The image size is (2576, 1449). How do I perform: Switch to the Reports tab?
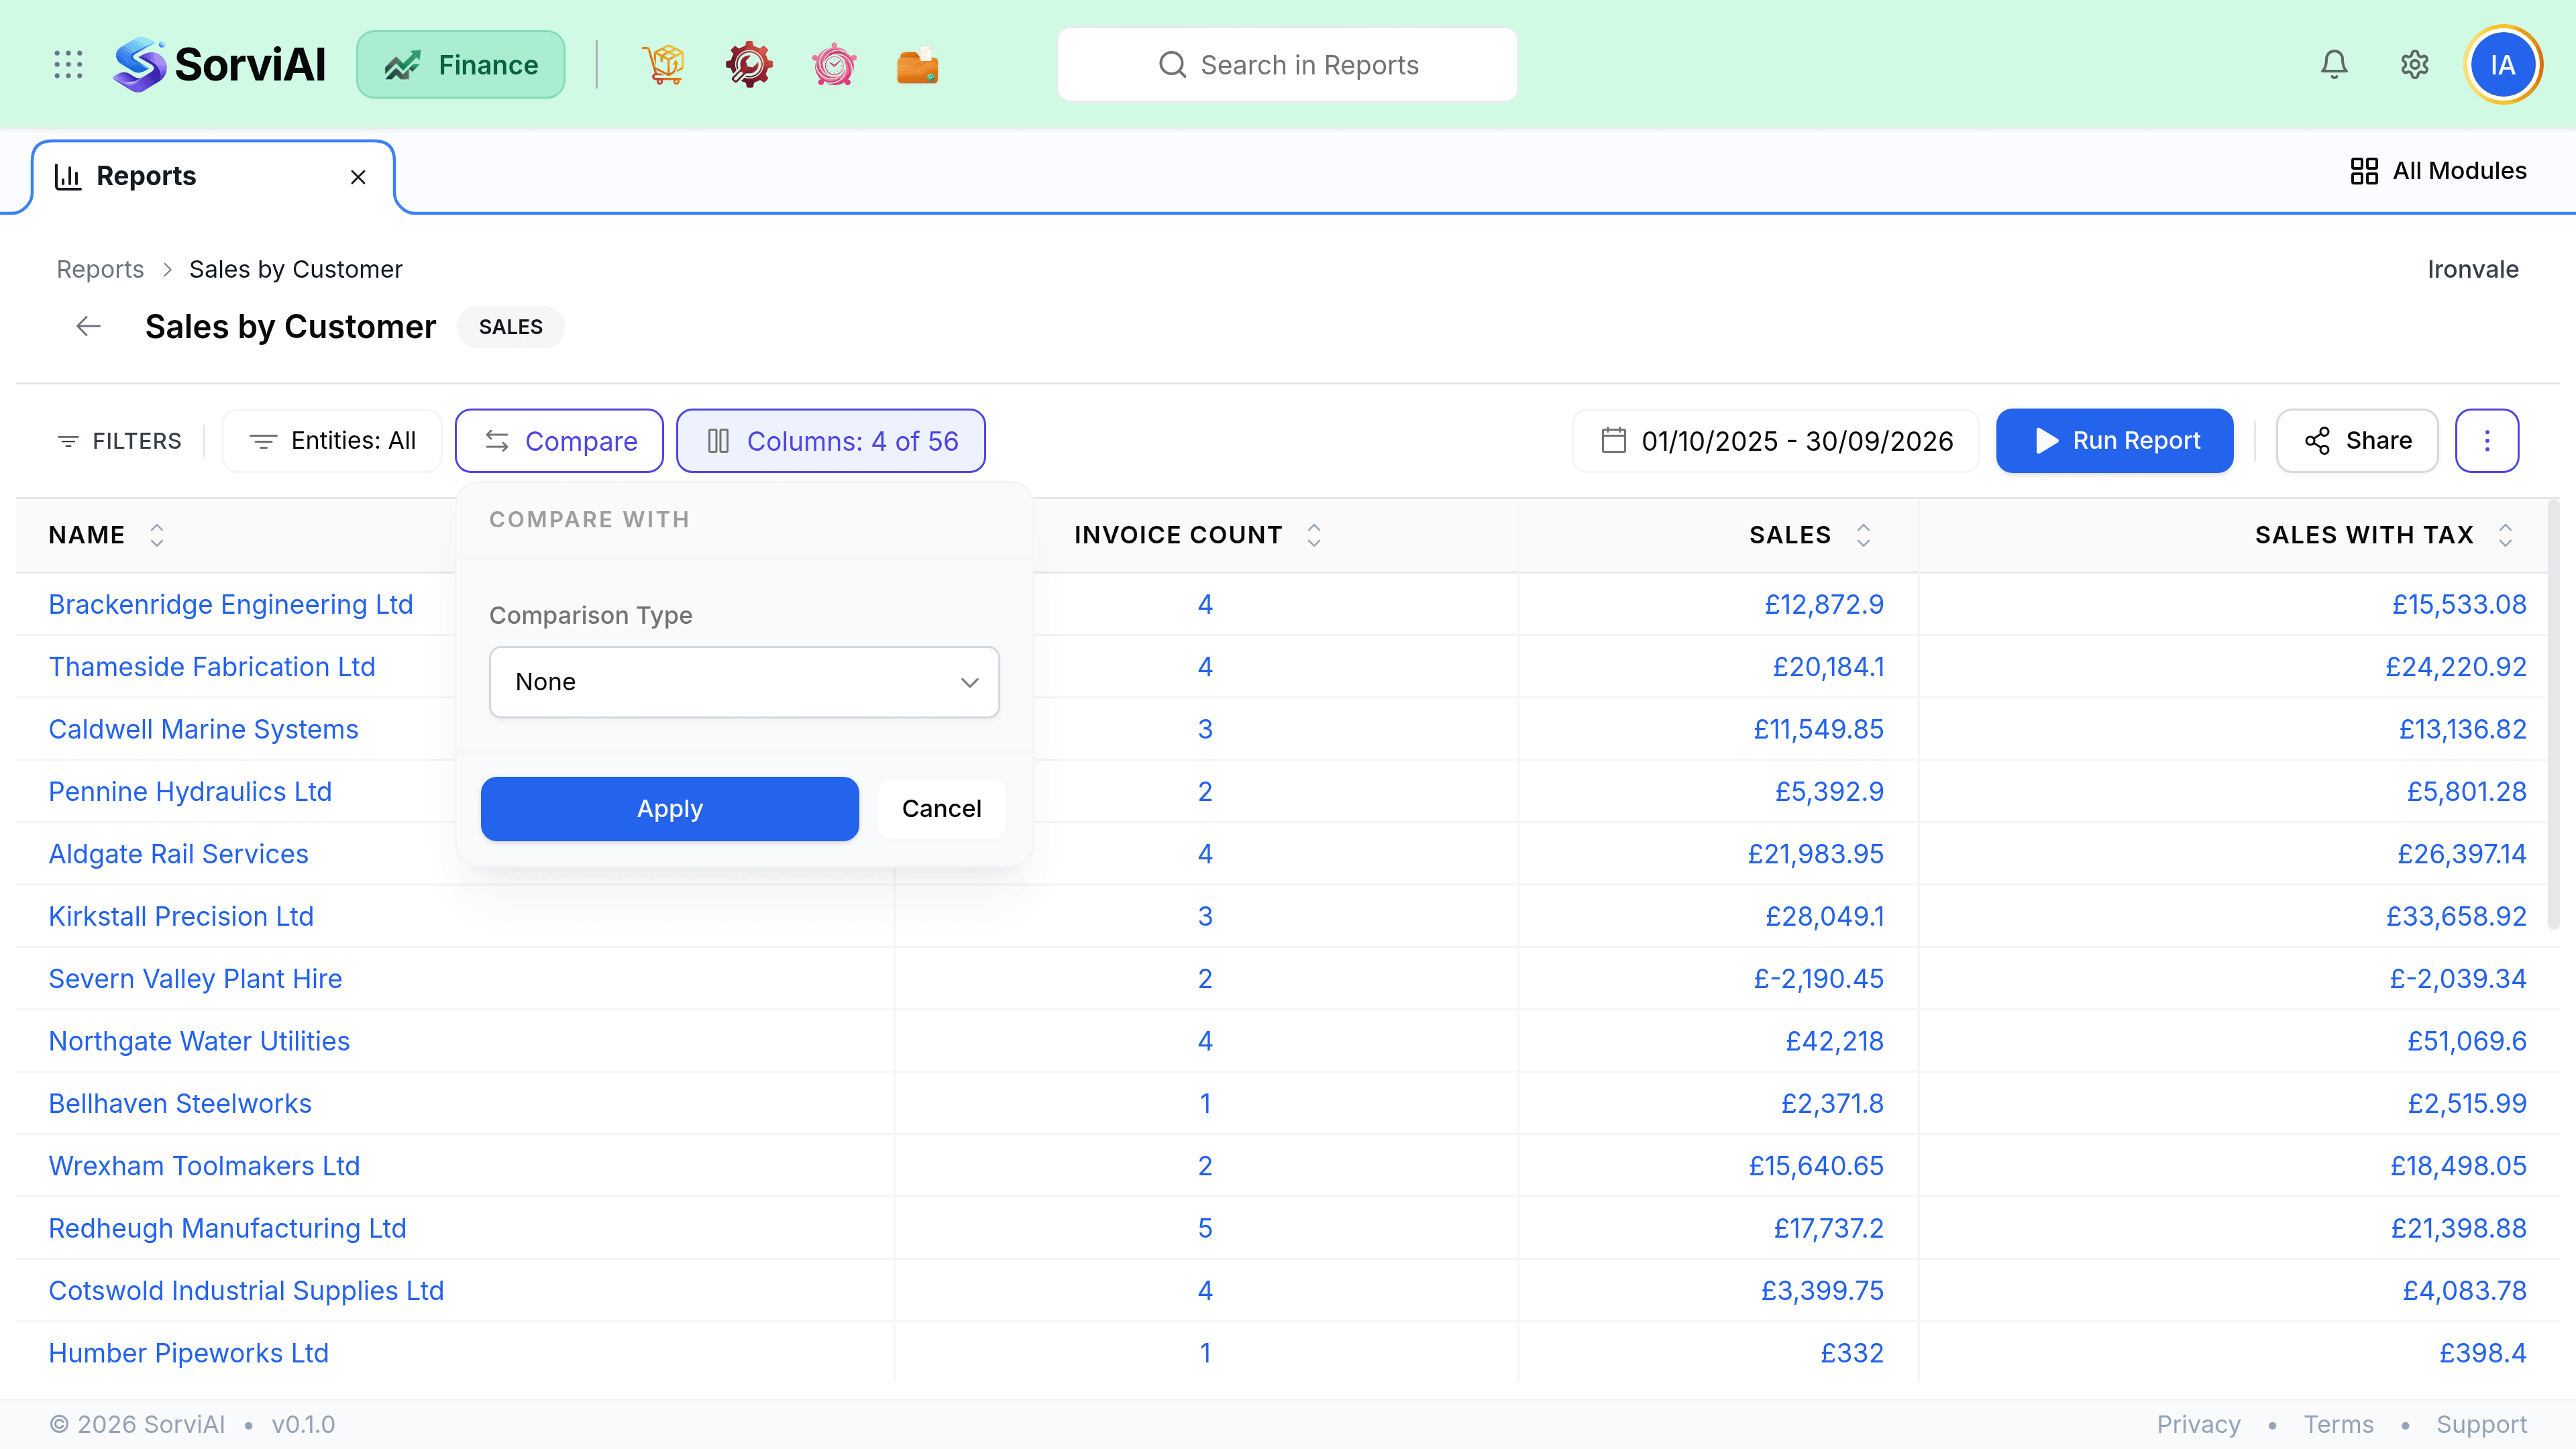click(x=213, y=177)
